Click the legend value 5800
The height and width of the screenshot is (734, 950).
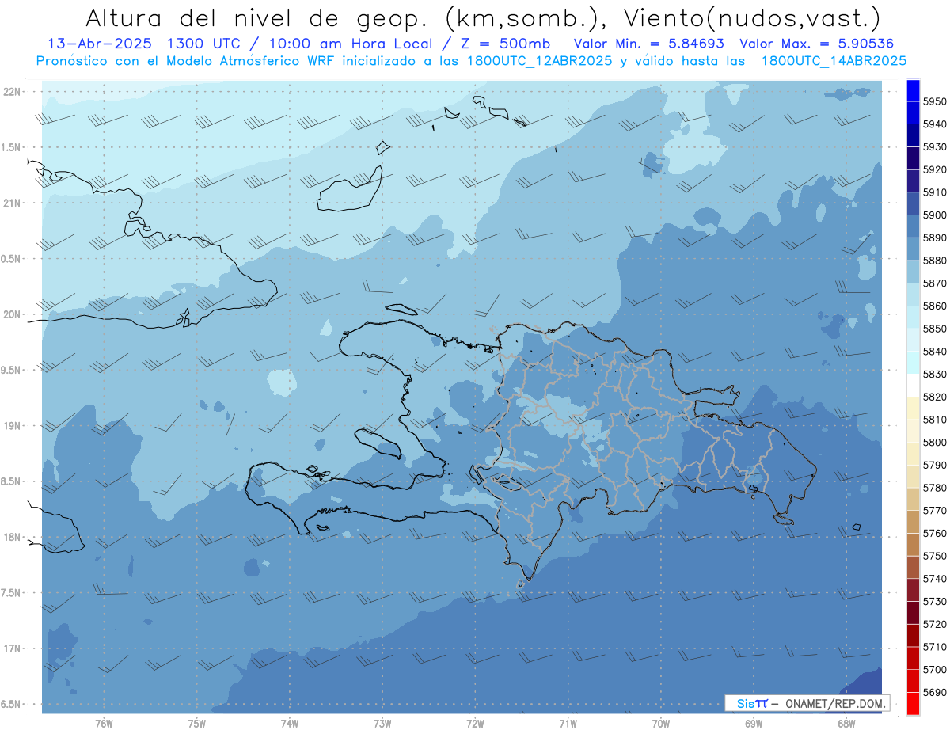click(934, 442)
